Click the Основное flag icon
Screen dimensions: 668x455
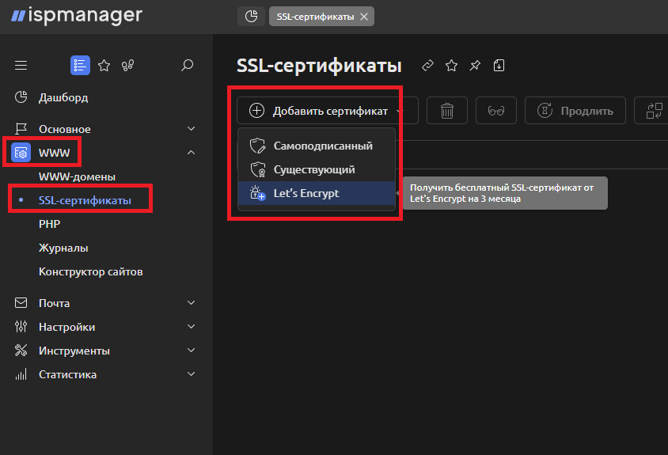tap(21, 129)
